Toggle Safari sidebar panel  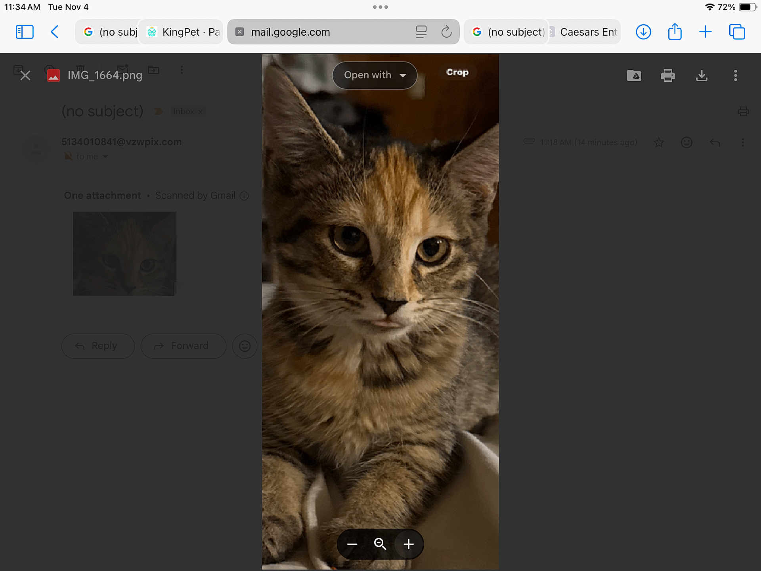[x=25, y=32]
